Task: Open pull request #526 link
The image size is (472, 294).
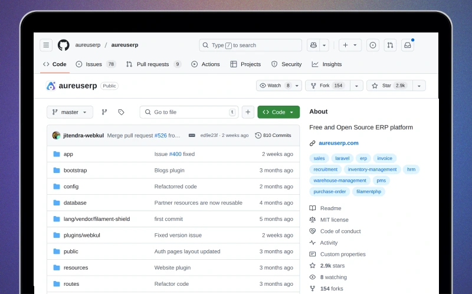Action: tap(160, 136)
